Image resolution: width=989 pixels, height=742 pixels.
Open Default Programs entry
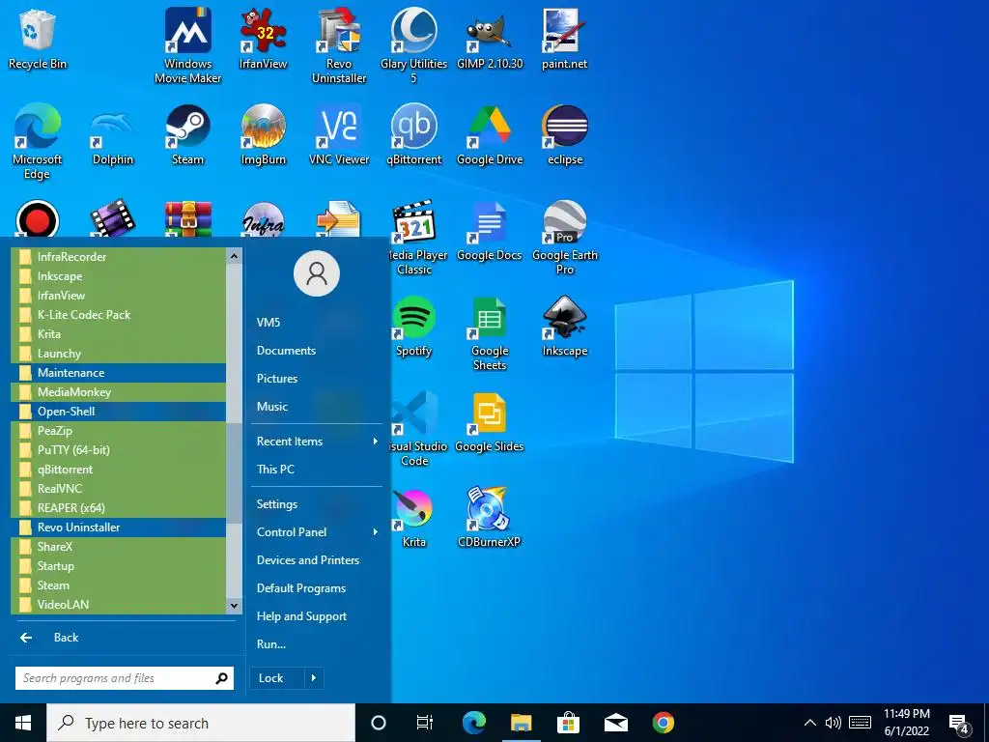click(x=301, y=588)
